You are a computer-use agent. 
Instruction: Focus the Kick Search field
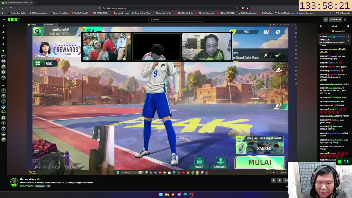(x=176, y=20)
